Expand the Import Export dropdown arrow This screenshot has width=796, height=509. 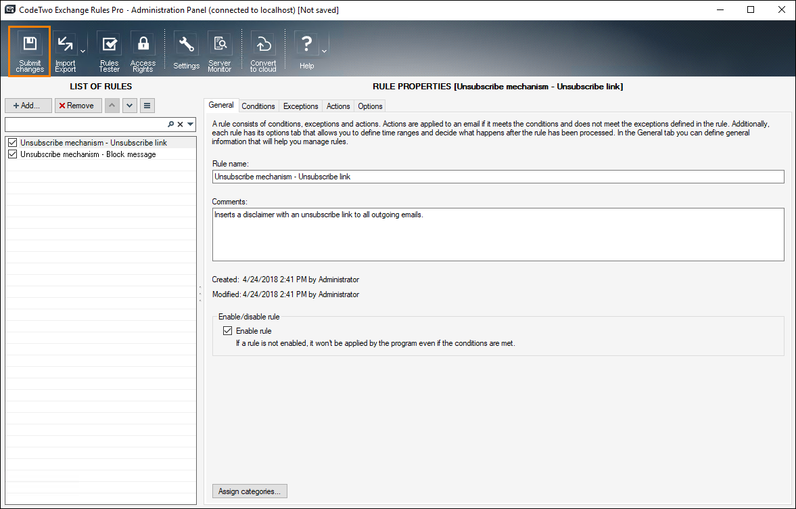pyautogui.click(x=83, y=51)
